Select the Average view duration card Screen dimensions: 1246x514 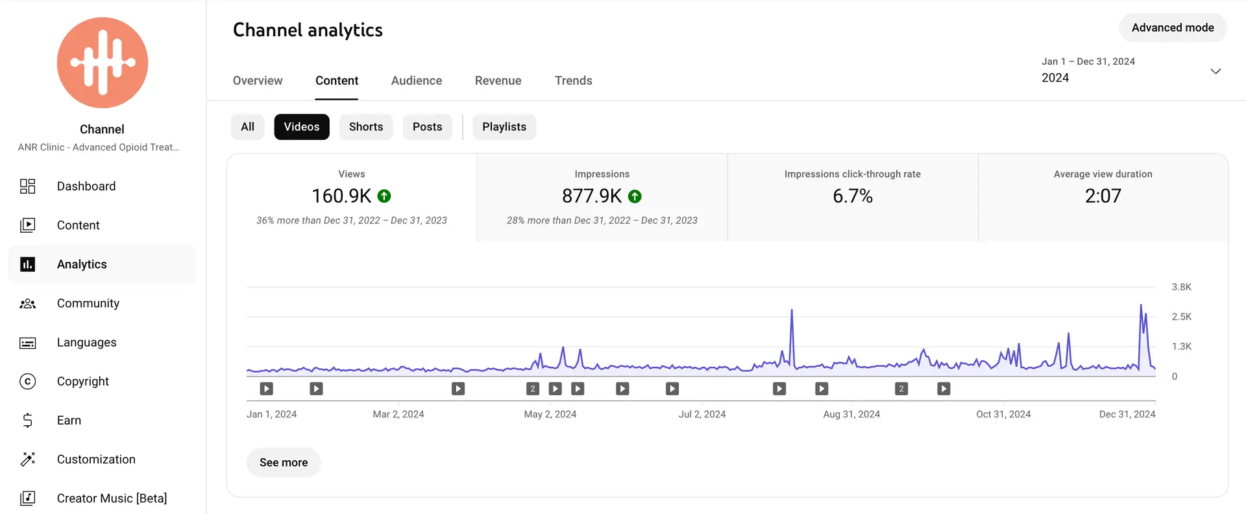[1103, 197]
